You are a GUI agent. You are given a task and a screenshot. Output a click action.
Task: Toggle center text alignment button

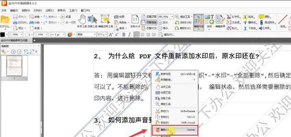[142, 34]
